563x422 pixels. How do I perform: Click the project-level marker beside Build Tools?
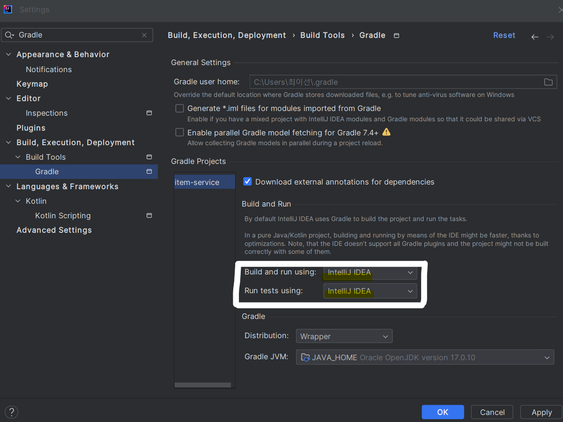click(149, 157)
